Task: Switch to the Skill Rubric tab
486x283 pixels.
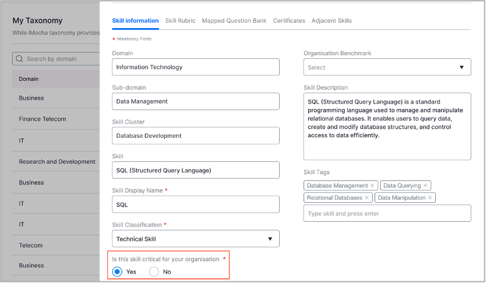Action: [180, 21]
